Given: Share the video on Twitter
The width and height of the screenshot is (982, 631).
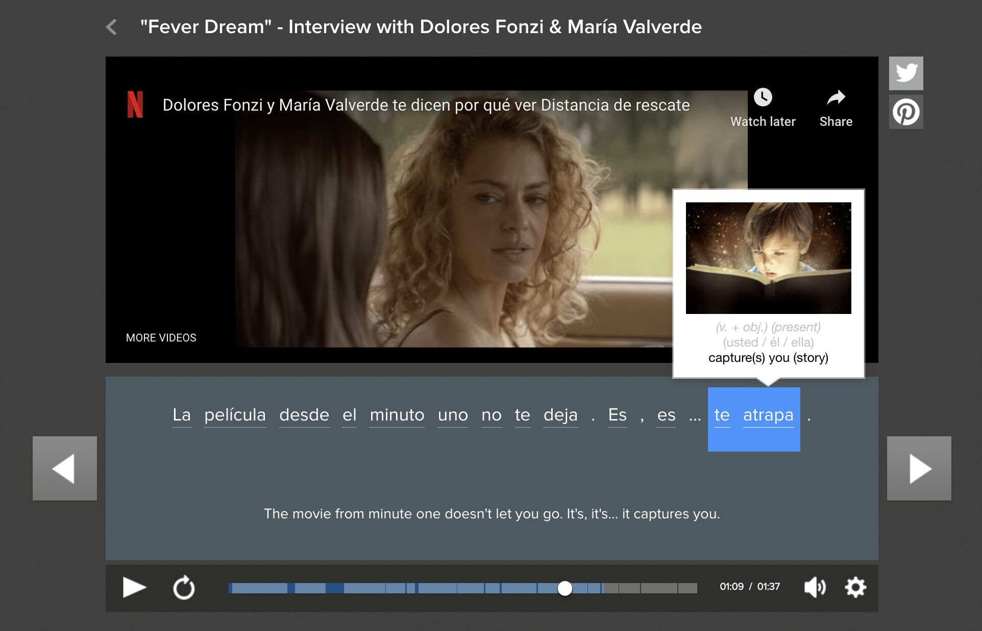Looking at the screenshot, I should pos(906,73).
